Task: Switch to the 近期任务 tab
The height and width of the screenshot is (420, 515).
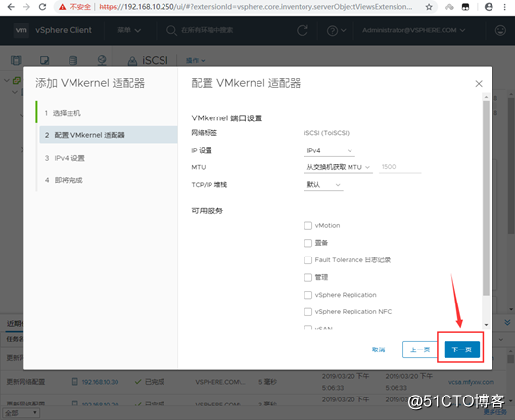Action: coord(15,323)
